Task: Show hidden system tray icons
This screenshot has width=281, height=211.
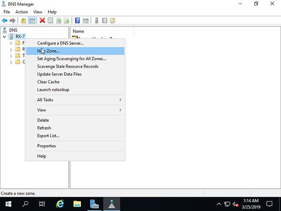Action: 219,204
